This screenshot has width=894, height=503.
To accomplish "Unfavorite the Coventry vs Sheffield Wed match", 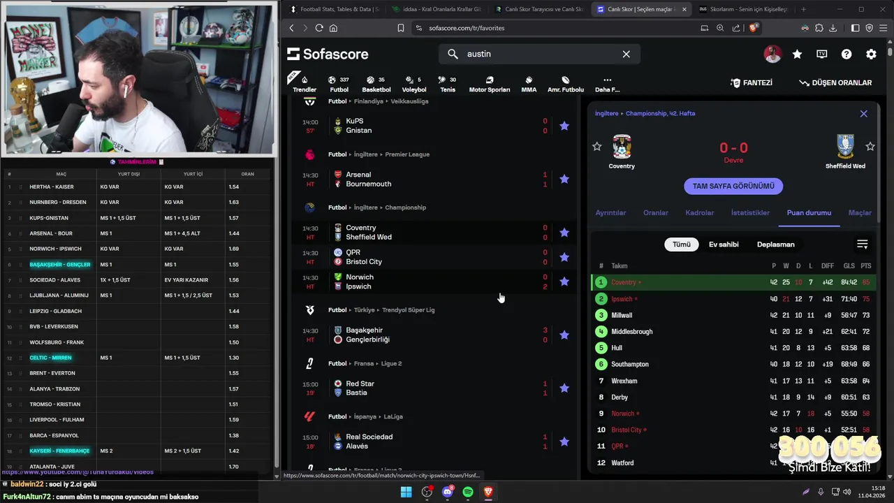I will [x=564, y=232].
